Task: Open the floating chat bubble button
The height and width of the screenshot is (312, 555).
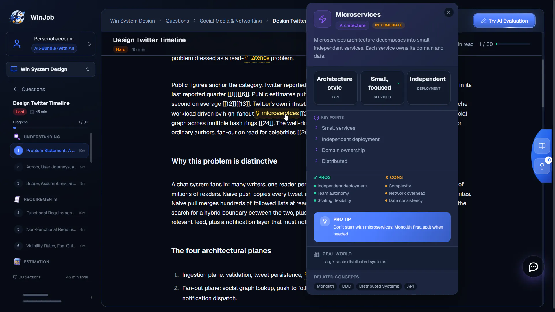Action: (x=533, y=267)
